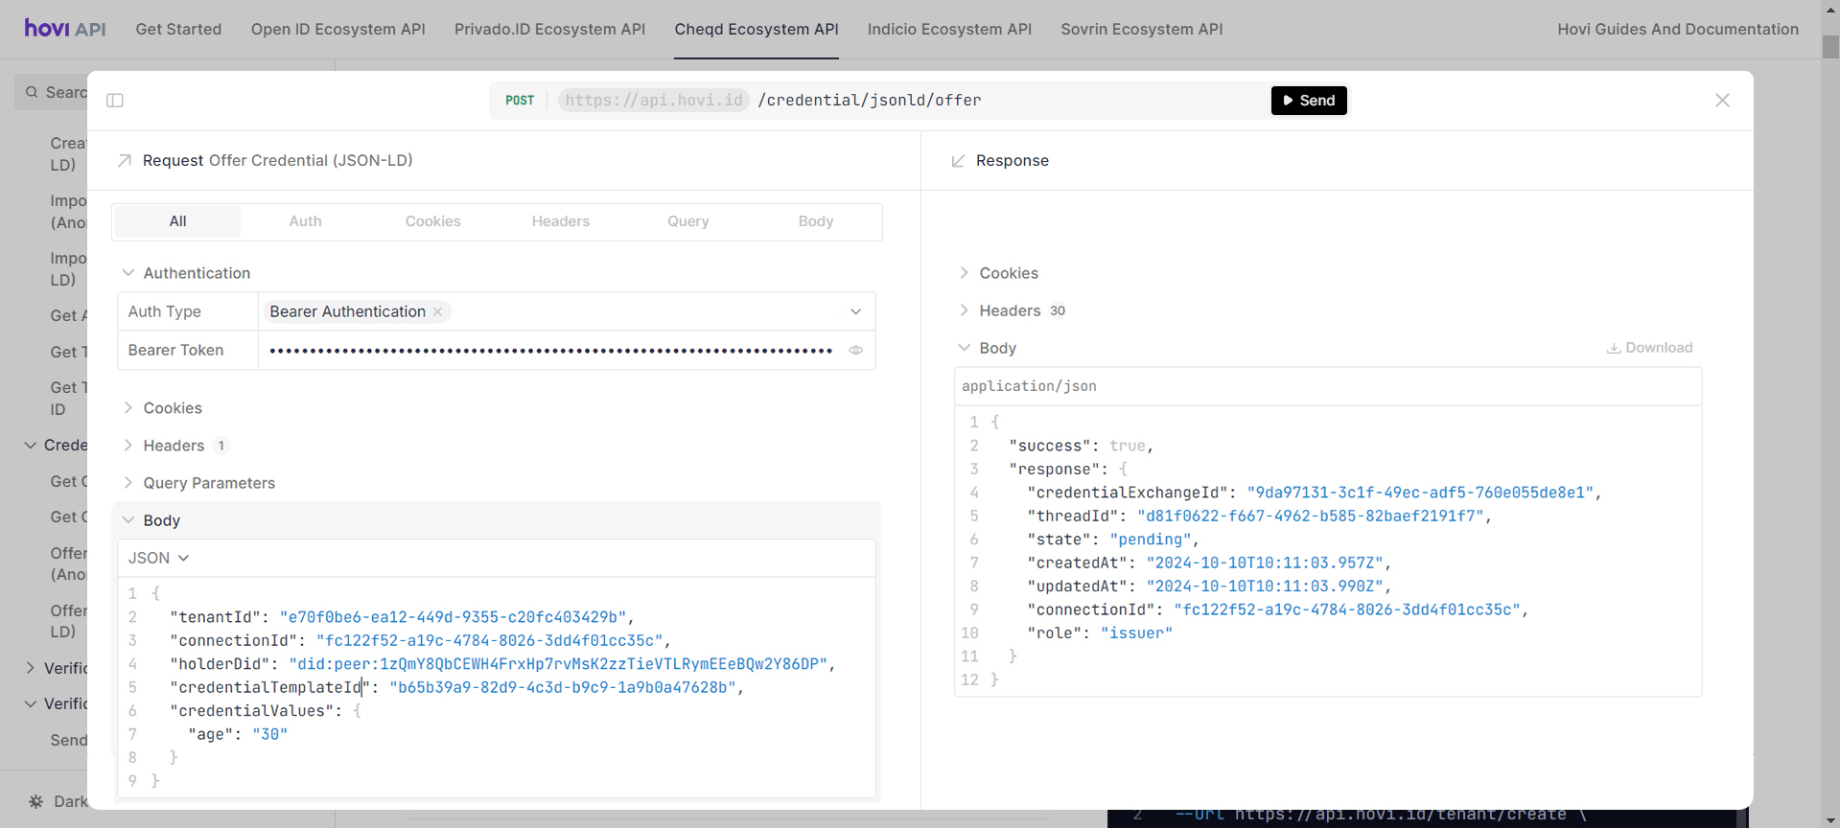Image resolution: width=1840 pixels, height=828 pixels.
Task: Switch to the Headers request tab
Action: pos(560,221)
